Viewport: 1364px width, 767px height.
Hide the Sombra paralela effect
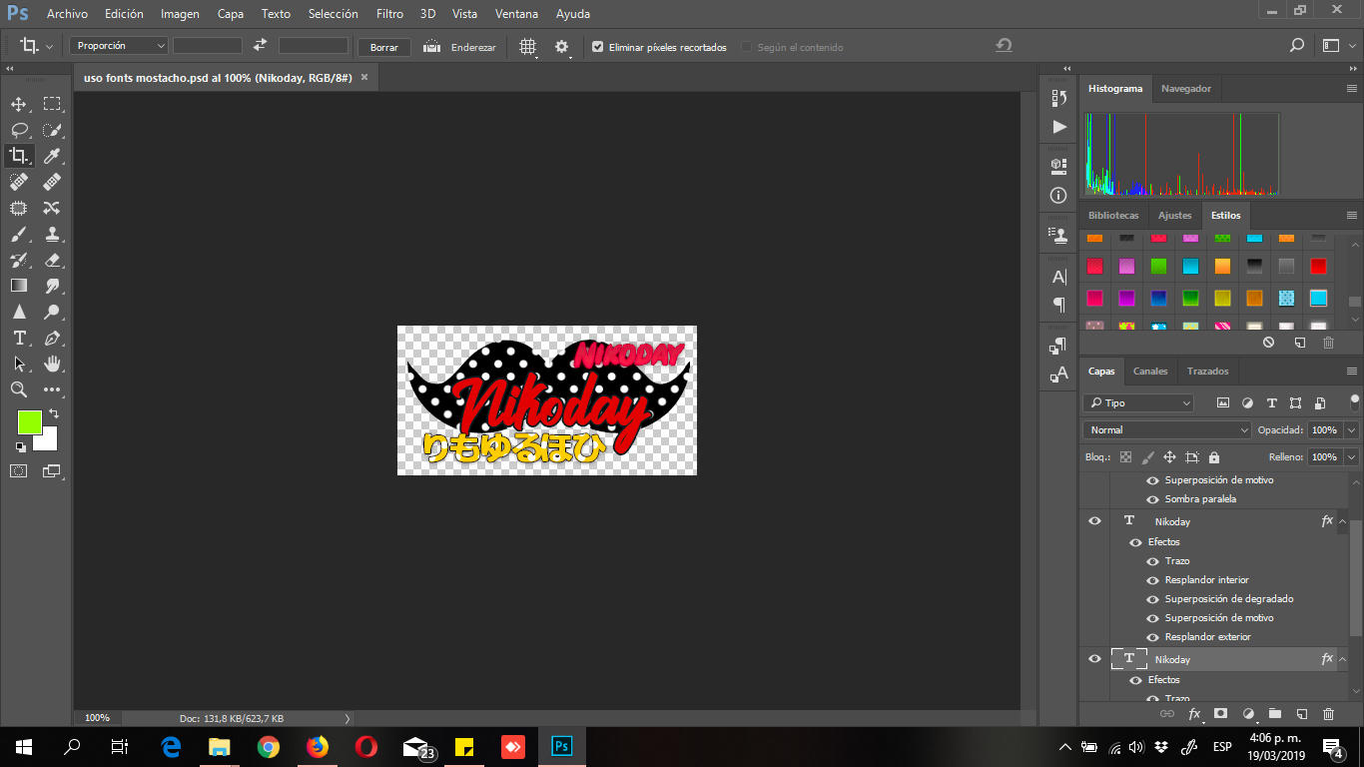click(1152, 499)
